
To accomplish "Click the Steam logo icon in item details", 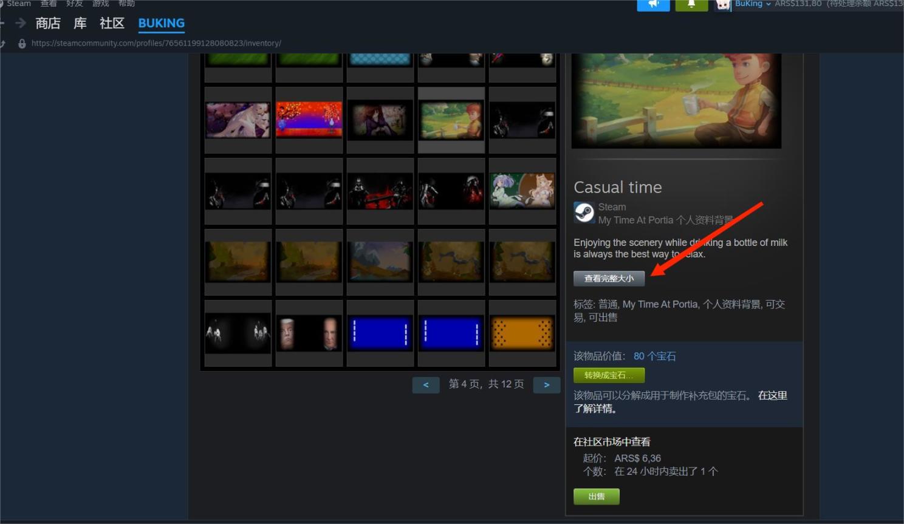I will pyautogui.click(x=584, y=213).
